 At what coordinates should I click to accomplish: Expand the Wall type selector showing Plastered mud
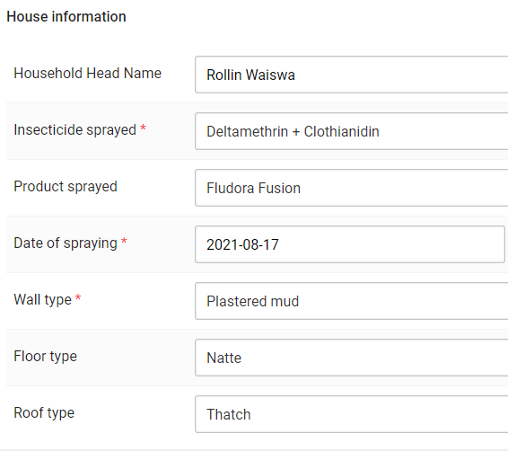point(352,301)
